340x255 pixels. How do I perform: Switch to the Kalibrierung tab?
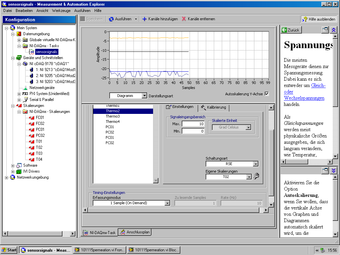click(214, 107)
